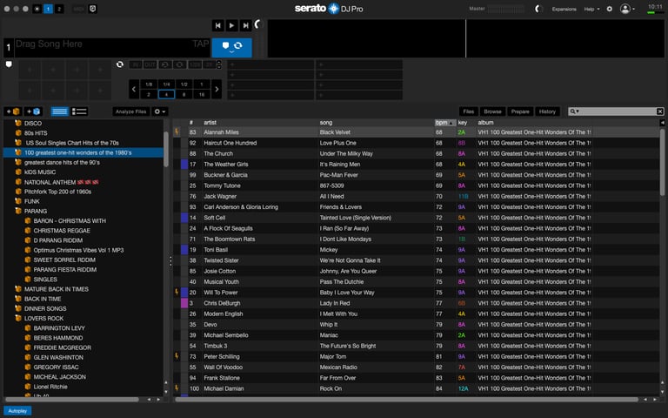
Task: Click the star icon beside deck view buttons
Action: click(37, 9)
